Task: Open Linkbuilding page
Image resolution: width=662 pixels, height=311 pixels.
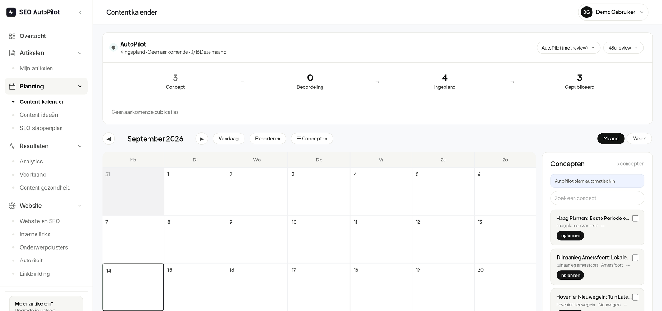Action: [x=35, y=274]
